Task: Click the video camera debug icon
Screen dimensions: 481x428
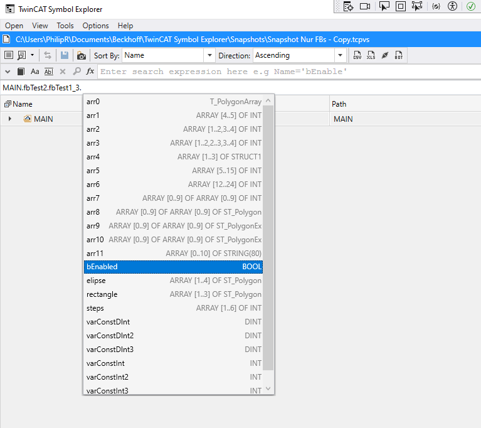Action: (x=365, y=6)
